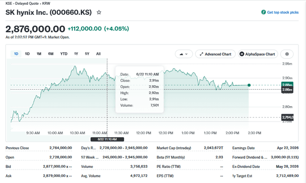Click the Beta (5Y Monthly) value 2.03
The width and height of the screenshot is (306, 183).
(219, 157)
